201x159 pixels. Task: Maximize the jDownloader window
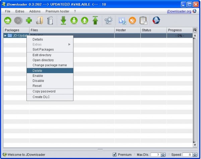point(190,4)
